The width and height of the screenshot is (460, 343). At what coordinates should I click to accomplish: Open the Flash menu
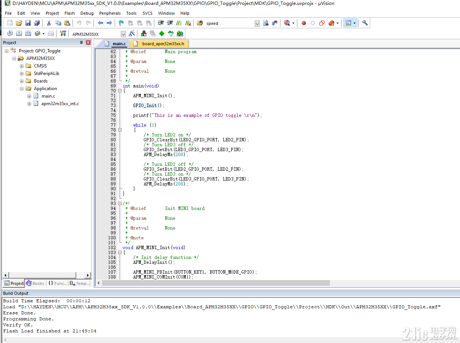pos(69,13)
